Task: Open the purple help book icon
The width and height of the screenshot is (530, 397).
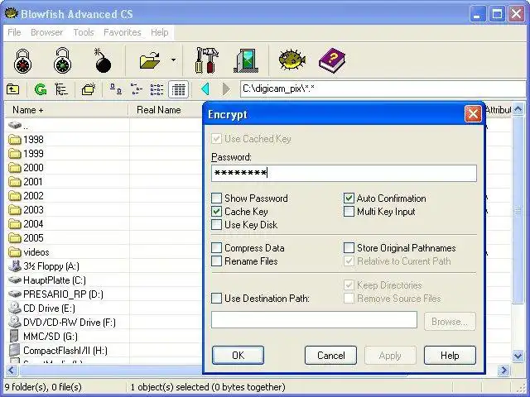Action: (x=332, y=61)
